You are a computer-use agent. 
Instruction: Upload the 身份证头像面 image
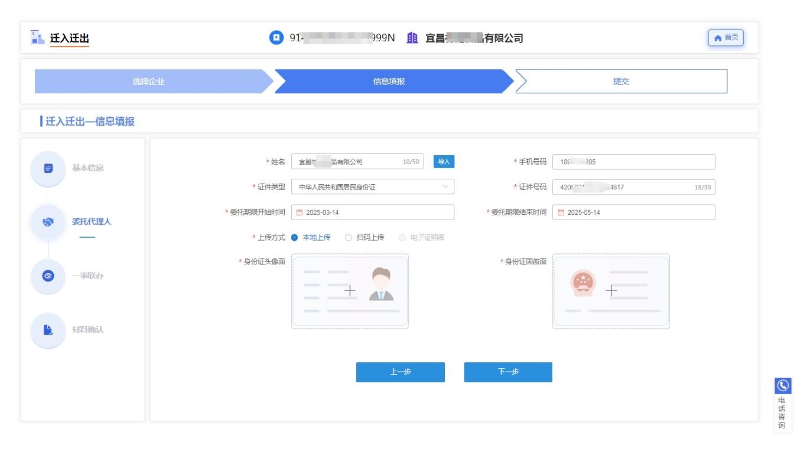pos(350,291)
